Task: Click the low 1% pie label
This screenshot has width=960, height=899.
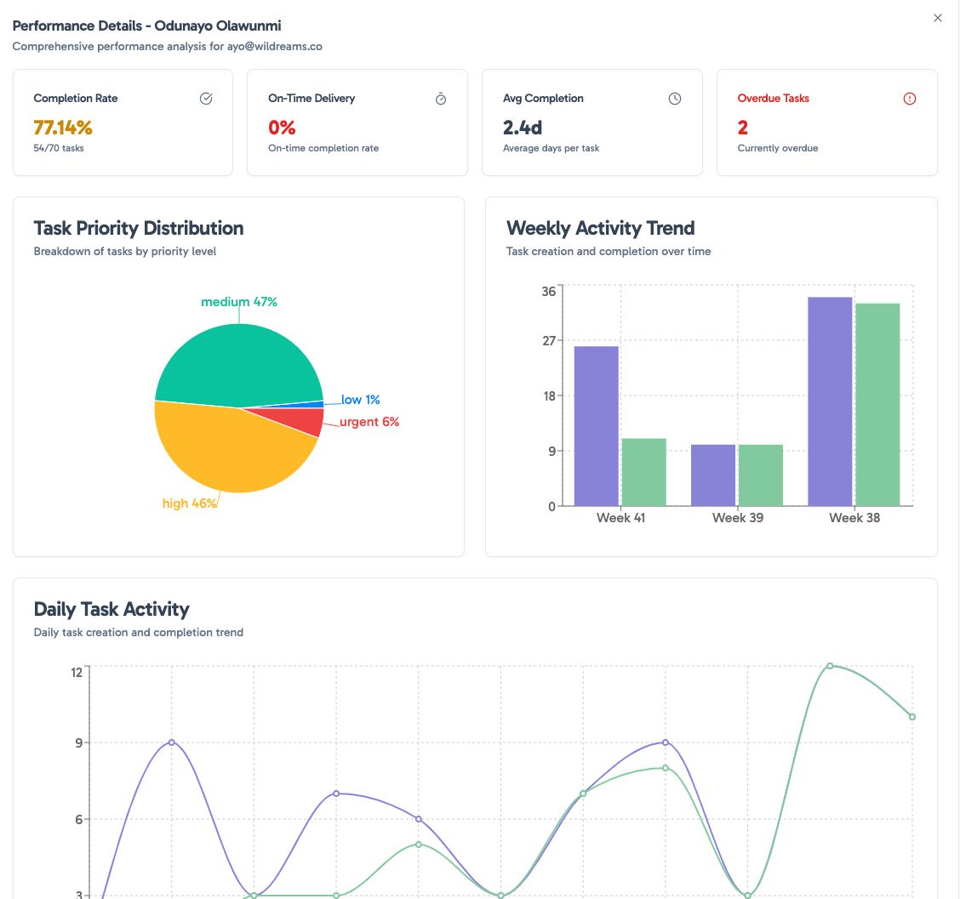Action: coord(360,400)
